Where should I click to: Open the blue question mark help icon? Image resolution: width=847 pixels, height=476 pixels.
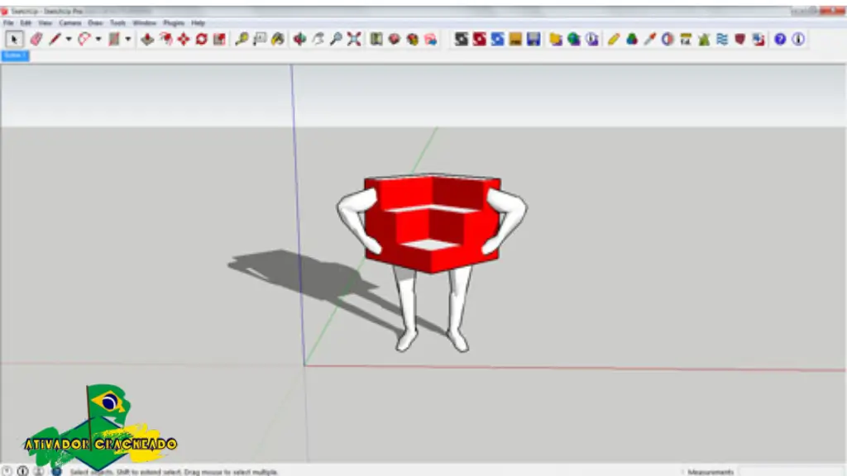click(780, 39)
